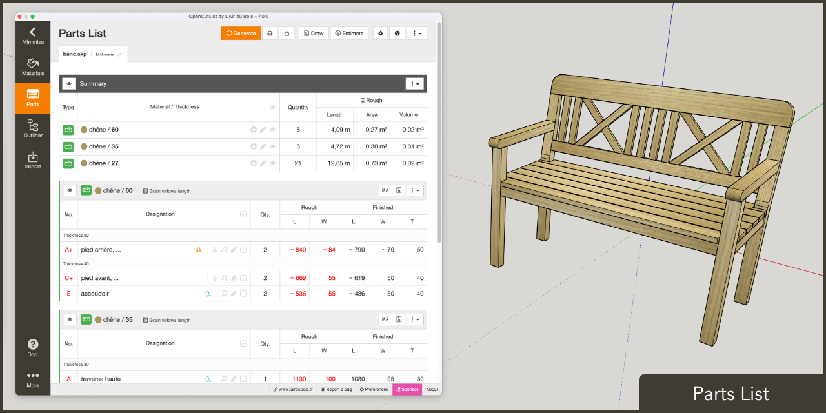The image size is (826, 413).
Task: Toggle eye icon of chêne / 27 summary row
Action: 272,163
